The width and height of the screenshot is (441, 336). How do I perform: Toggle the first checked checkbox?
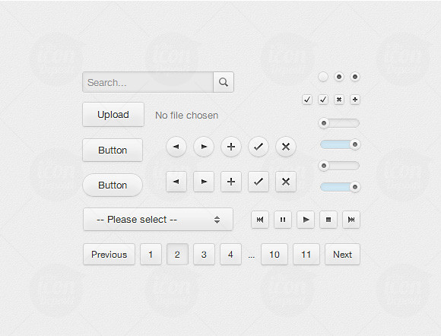pos(307,100)
